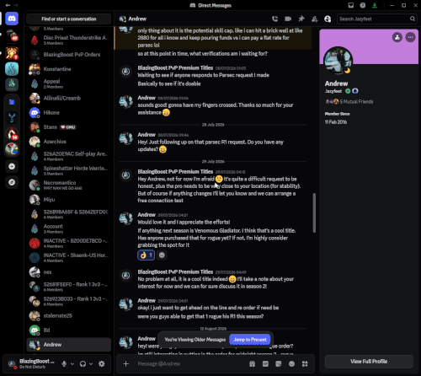Click View Full Profile button

point(369,362)
